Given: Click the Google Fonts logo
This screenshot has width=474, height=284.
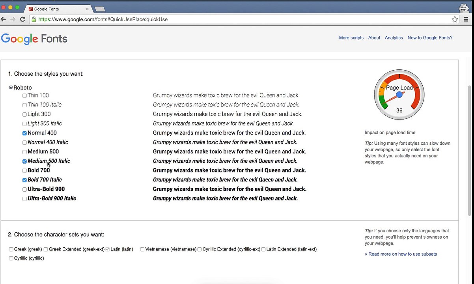Looking at the screenshot, I should [34, 39].
